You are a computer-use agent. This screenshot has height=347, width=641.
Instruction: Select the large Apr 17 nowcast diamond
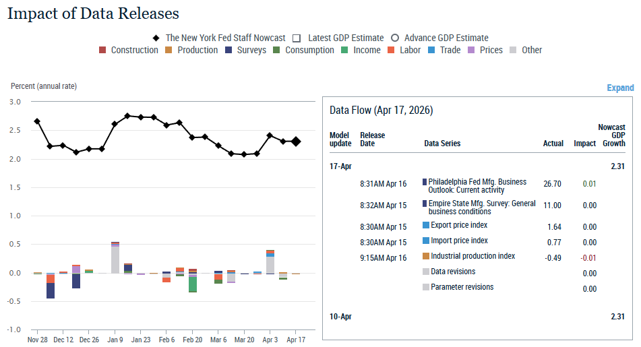[296, 141]
